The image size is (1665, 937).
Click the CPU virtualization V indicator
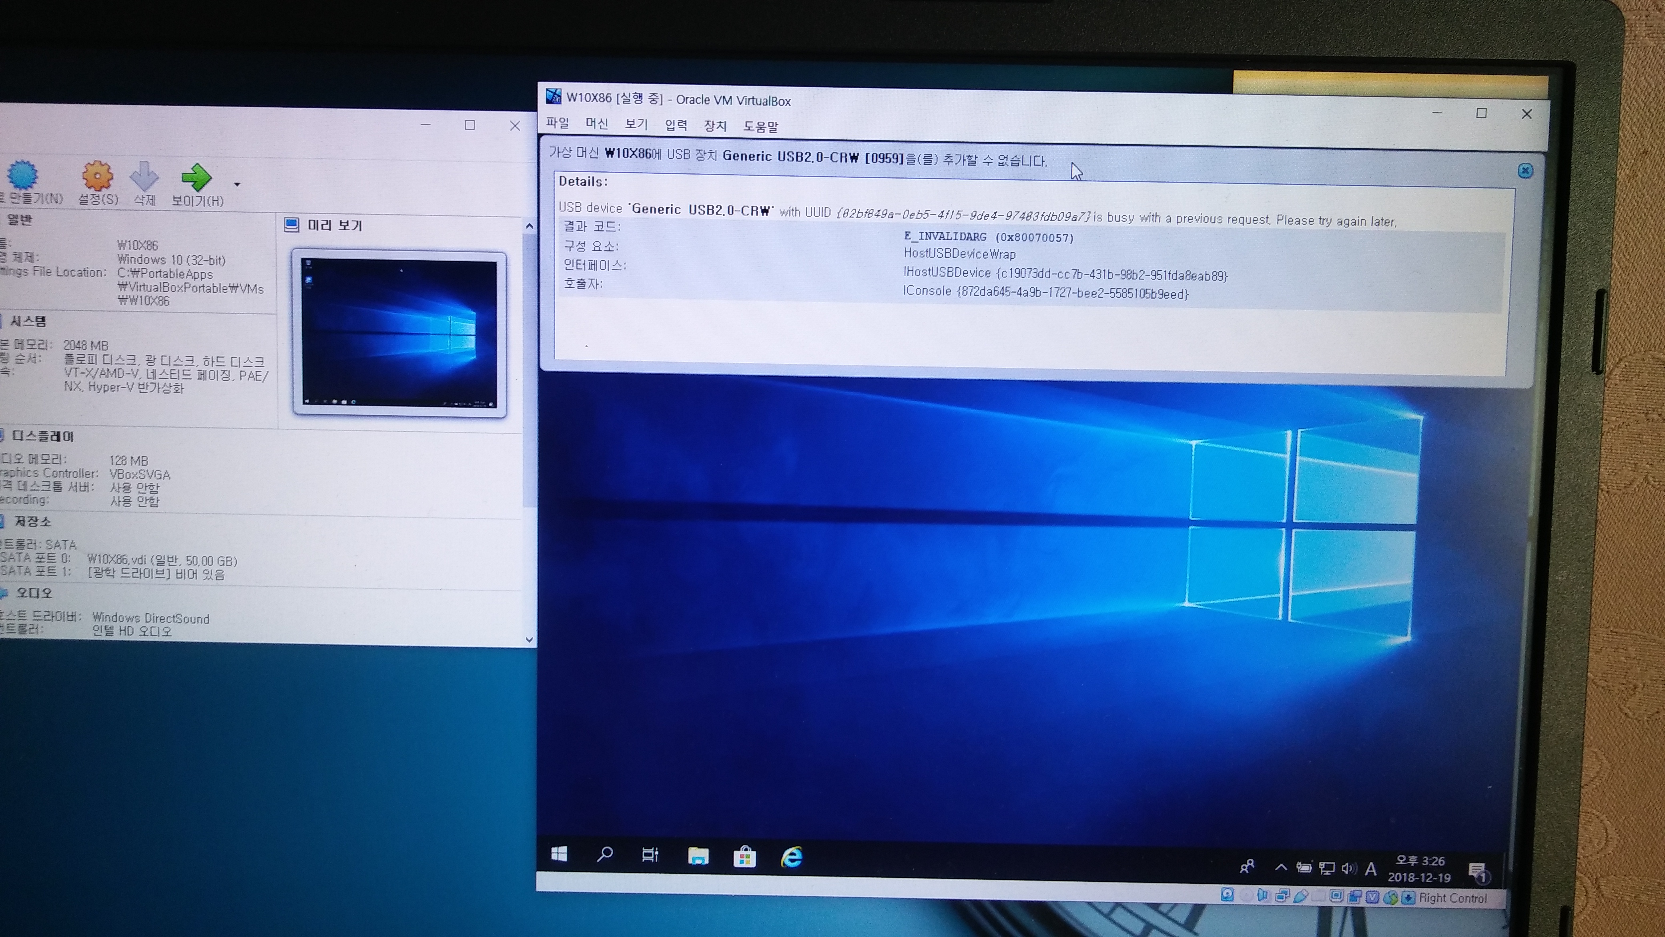1372,897
